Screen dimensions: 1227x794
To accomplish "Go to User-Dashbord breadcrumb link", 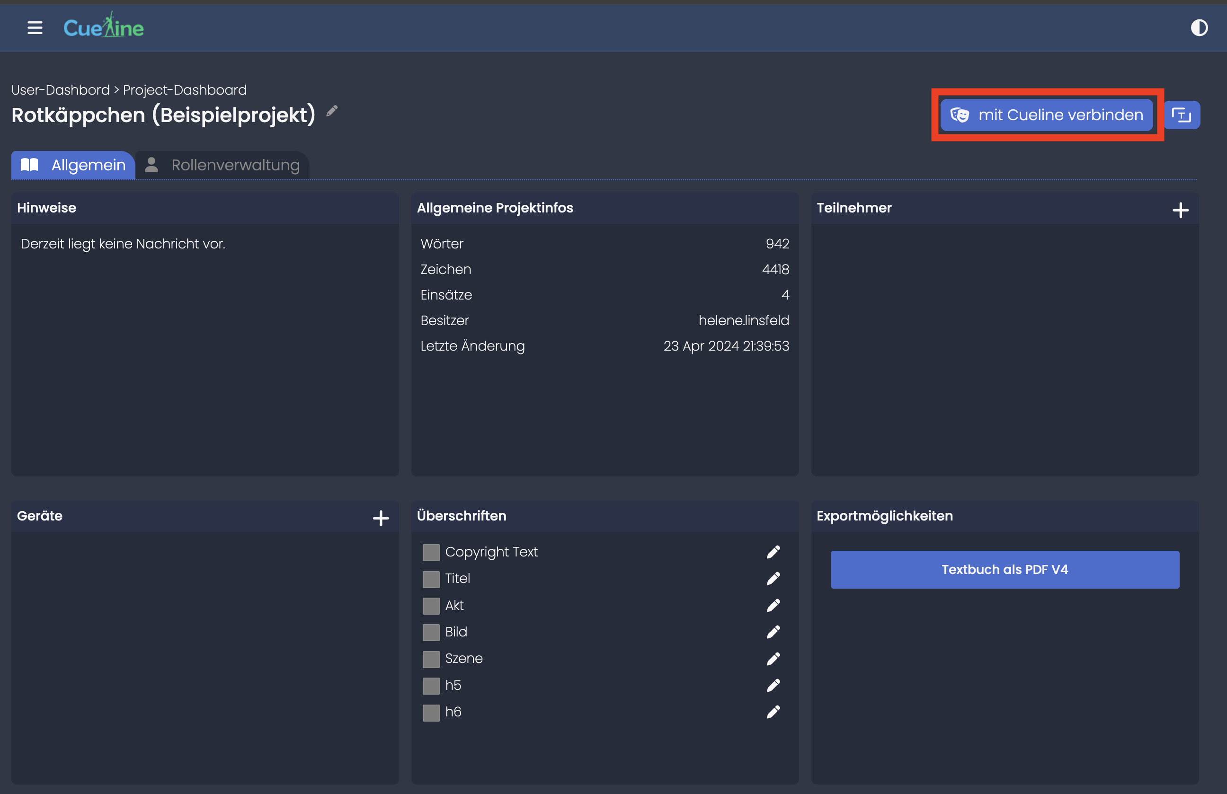I will [x=60, y=90].
